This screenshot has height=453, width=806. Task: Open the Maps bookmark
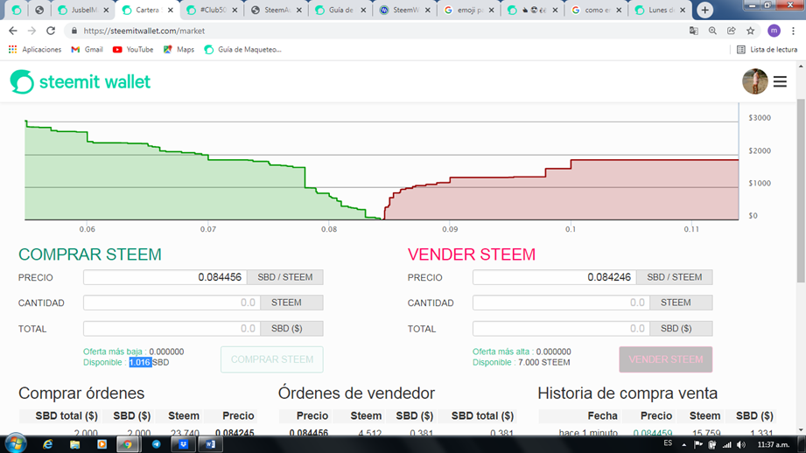point(179,49)
